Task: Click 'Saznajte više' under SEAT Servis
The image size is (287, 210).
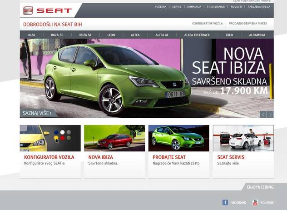Action: pyautogui.click(x=228, y=163)
